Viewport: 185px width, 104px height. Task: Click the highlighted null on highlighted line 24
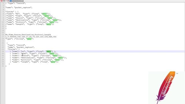coord(49,51)
